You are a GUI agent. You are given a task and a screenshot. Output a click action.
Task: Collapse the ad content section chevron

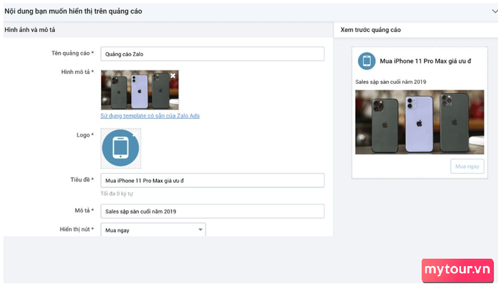click(x=494, y=11)
